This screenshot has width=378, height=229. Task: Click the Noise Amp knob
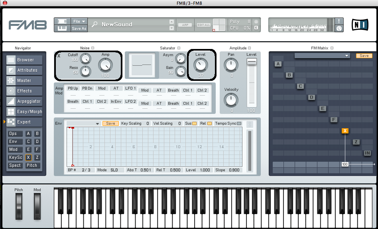[x=105, y=65]
